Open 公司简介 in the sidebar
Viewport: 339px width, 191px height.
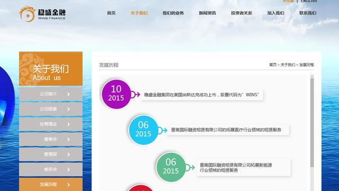pyautogui.click(x=51, y=94)
